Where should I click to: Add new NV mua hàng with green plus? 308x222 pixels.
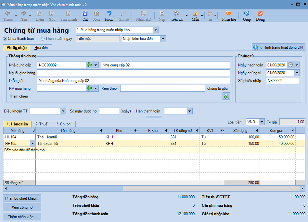coord(89,88)
